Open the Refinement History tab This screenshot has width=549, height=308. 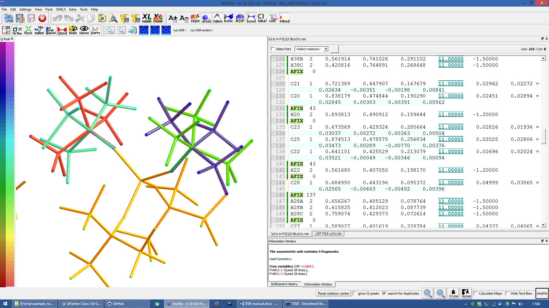(284, 284)
